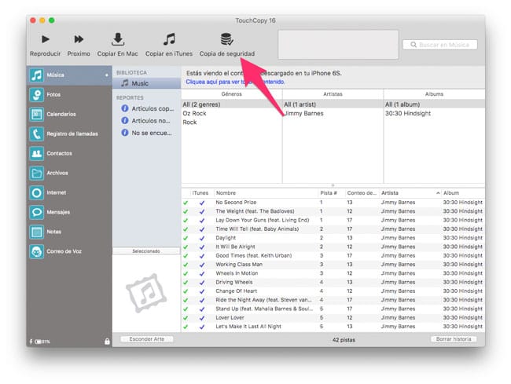The width and height of the screenshot is (511, 384).
Task: Select the Oz Rock genre
Action: click(194, 113)
